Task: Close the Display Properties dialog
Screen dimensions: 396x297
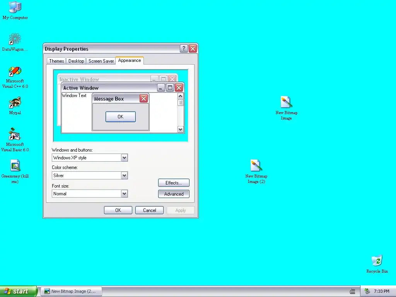Action: coord(193,48)
